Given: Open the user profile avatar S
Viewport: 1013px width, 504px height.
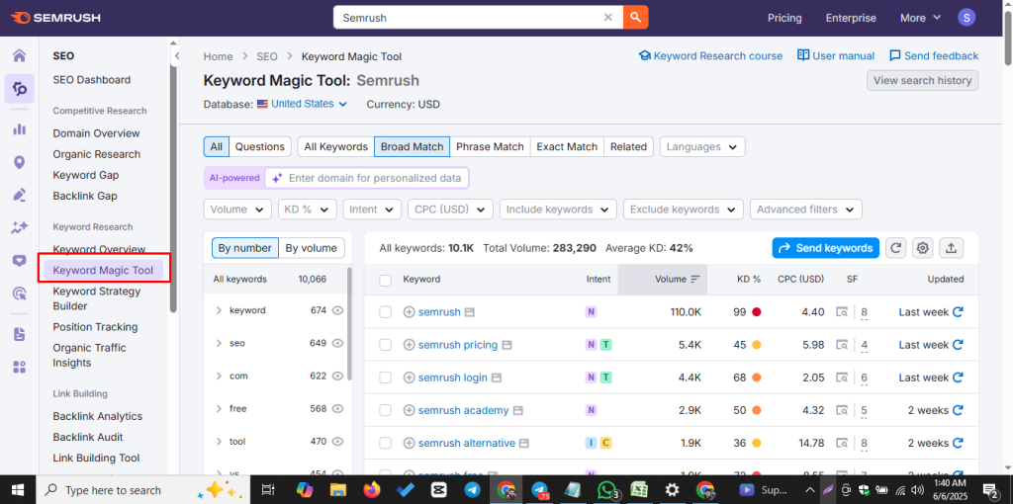Looking at the screenshot, I should (967, 18).
